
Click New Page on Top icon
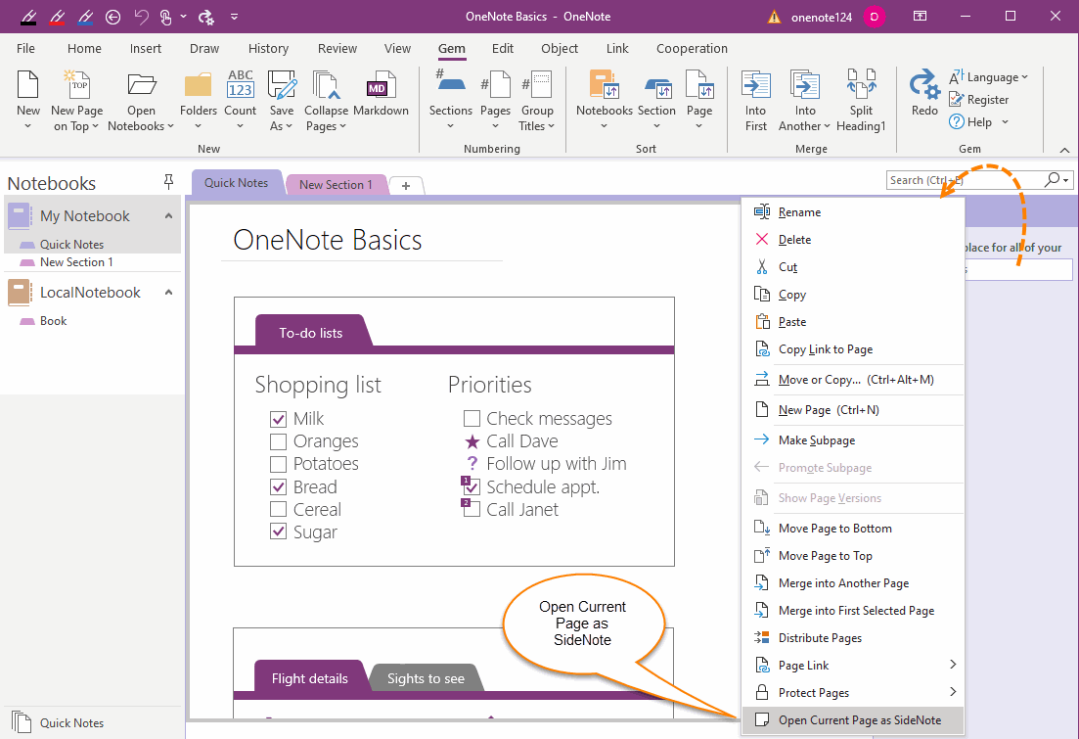coord(76,85)
